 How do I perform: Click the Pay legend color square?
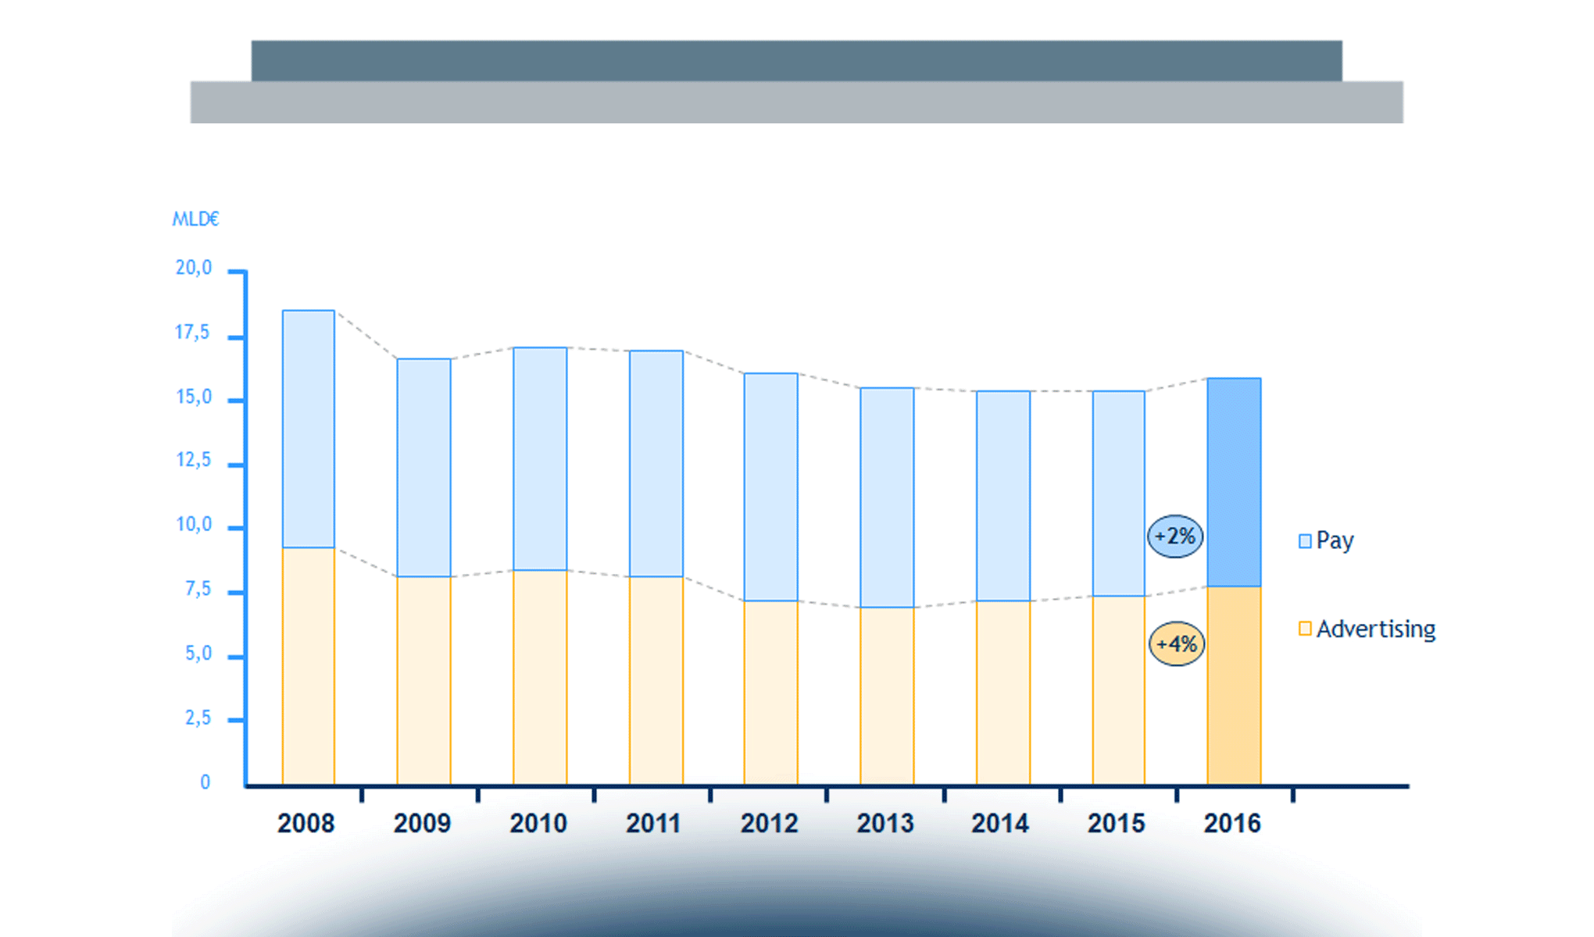point(1304,541)
